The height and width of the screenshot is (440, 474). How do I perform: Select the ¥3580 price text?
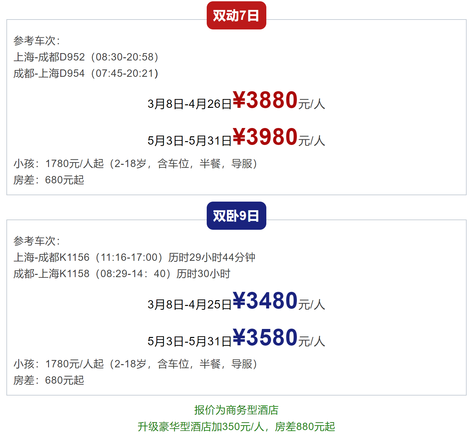(x=265, y=338)
